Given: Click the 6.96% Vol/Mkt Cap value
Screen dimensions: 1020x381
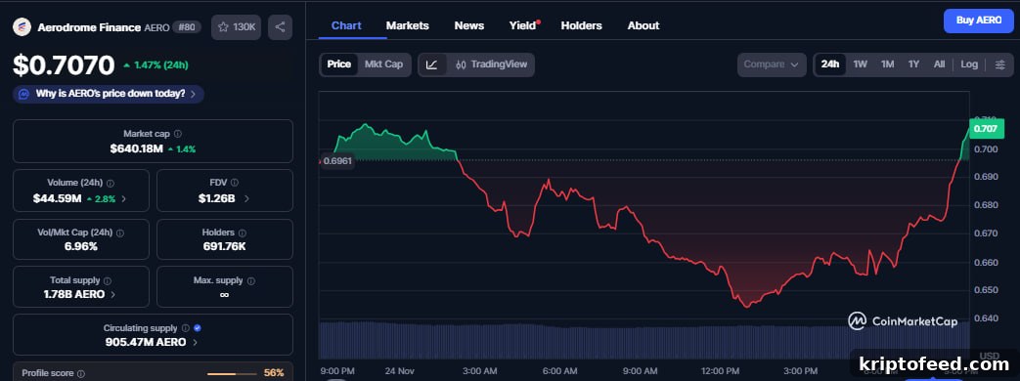Looking at the screenshot, I should pos(81,246).
